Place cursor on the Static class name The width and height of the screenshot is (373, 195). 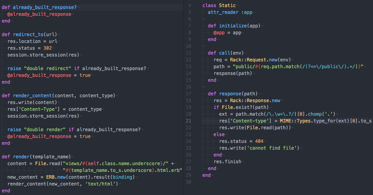(227, 5)
